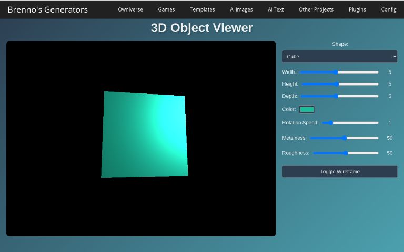The width and height of the screenshot is (404, 252).
Task: Click the Brenno's Generators site title
Action: (x=48, y=9)
